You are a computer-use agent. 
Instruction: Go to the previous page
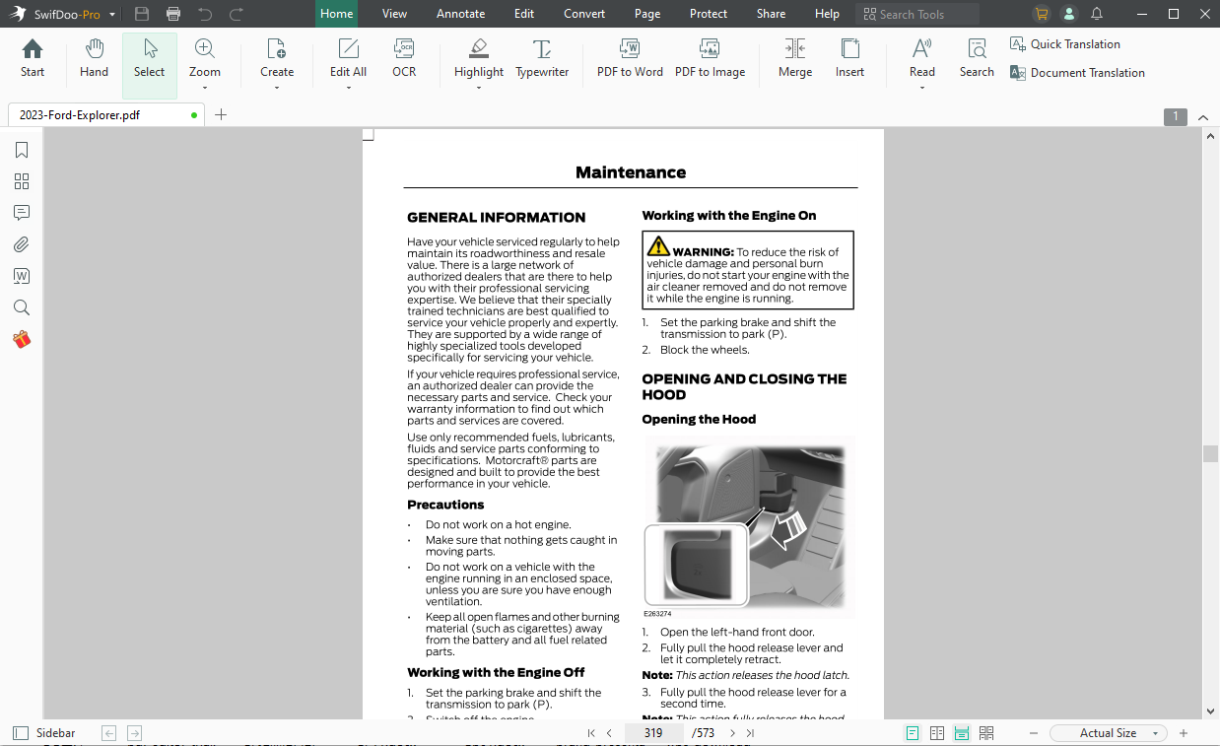610,733
